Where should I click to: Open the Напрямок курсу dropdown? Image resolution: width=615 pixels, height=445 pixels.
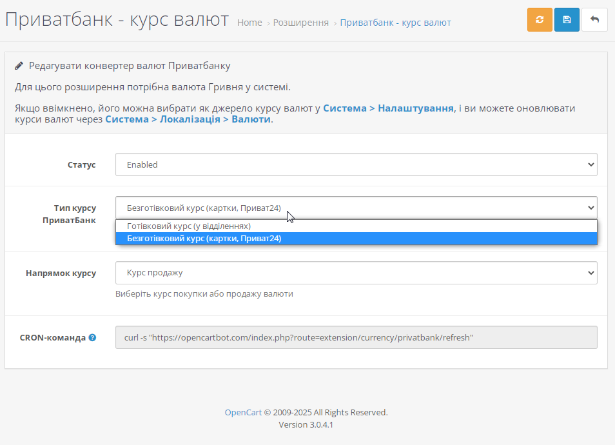356,273
